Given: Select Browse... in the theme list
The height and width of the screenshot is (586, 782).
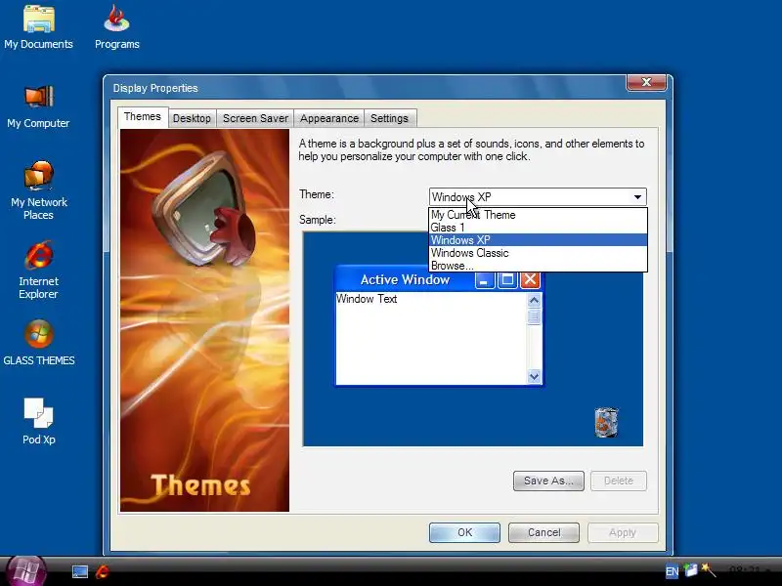Looking at the screenshot, I should pyautogui.click(x=538, y=266).
